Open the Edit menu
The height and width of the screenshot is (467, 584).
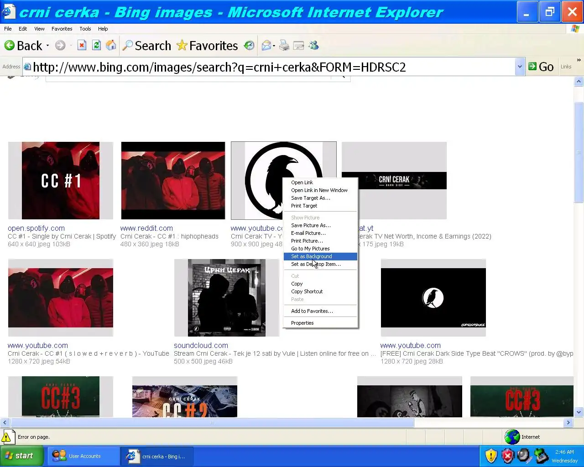click(23, 29)
